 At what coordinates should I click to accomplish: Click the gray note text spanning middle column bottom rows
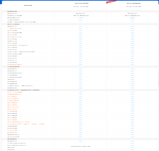pos(80,146)
